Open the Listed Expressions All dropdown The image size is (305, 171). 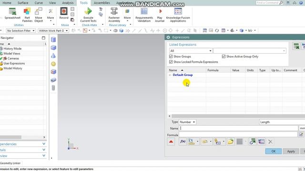point(191,51)
